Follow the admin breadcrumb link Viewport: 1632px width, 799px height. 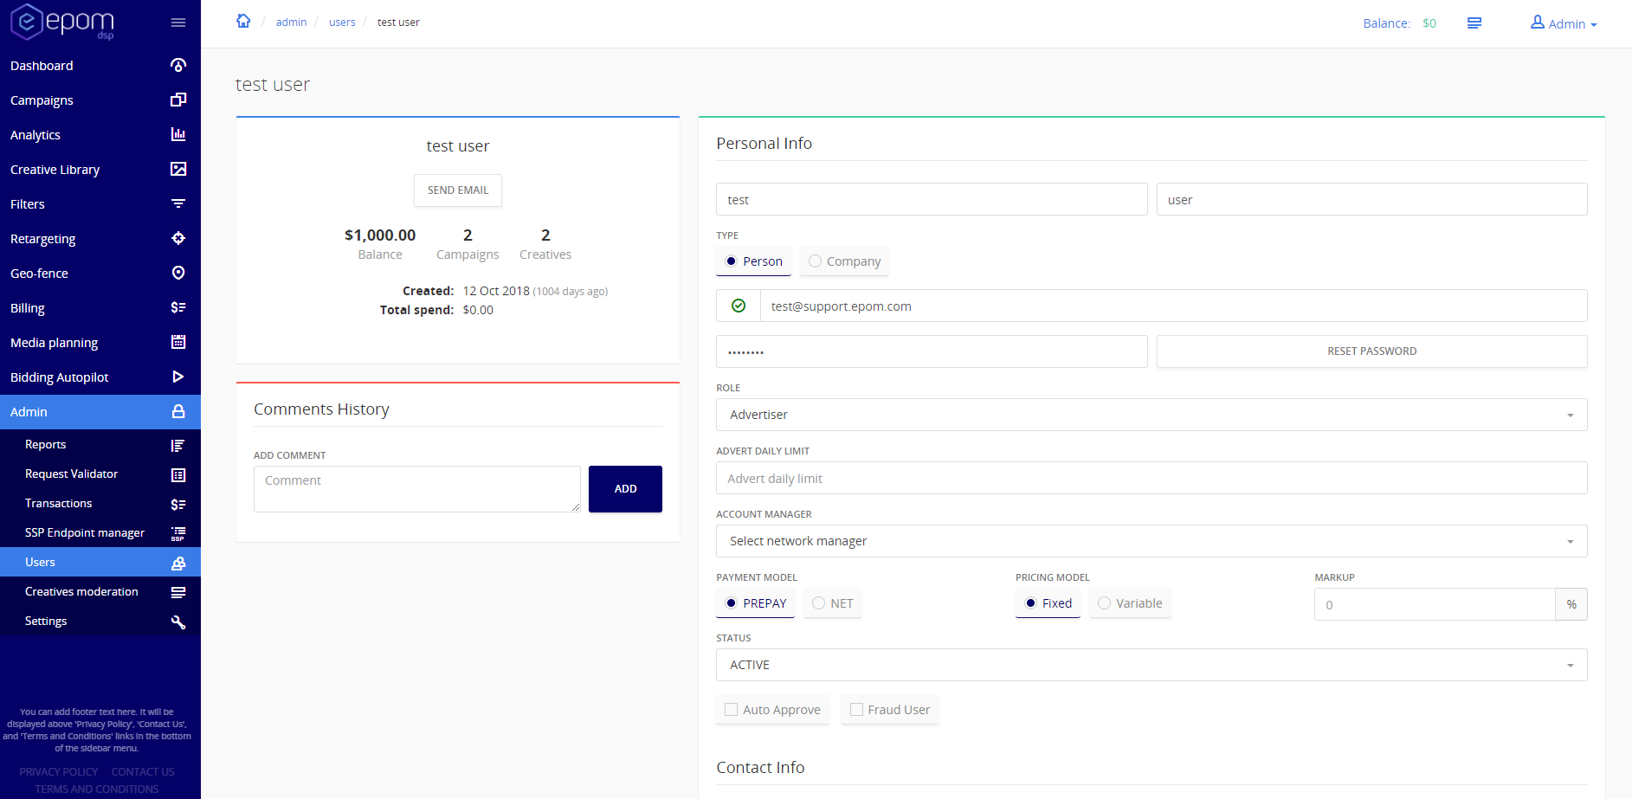click(291, 23)
